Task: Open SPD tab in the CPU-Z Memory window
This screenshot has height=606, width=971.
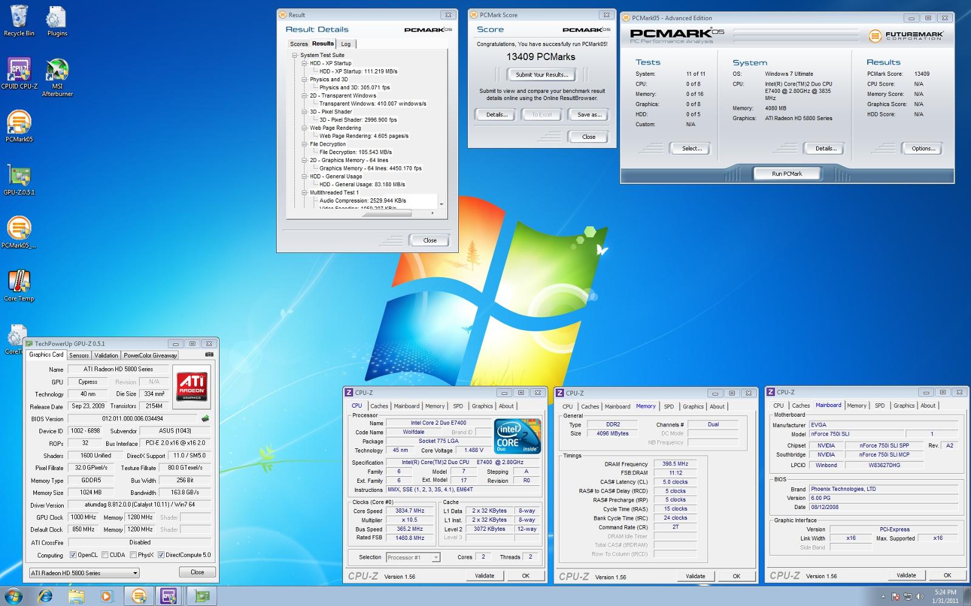Action: pos(669,407)
